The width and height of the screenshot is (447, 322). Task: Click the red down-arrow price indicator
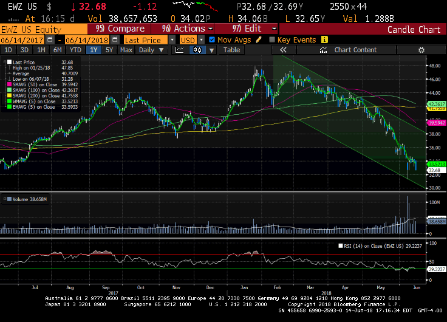(73, 7)
